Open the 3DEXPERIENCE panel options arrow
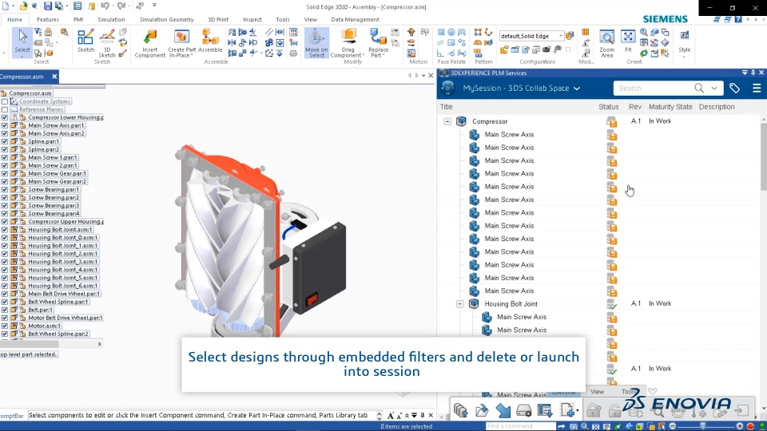The width and height of the screenshot is (767, 431). tap(745, 73)
